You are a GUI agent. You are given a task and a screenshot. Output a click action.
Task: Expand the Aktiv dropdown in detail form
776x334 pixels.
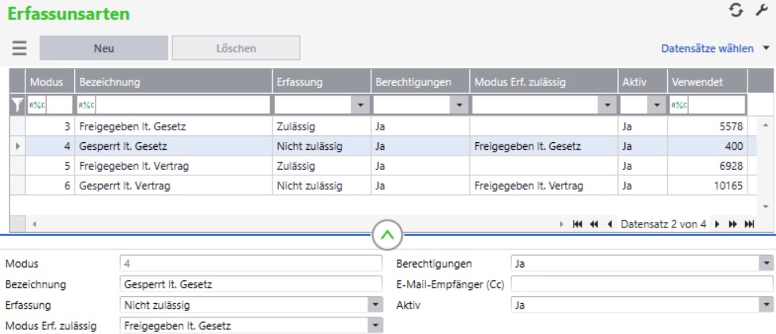(x=766, y=304)
